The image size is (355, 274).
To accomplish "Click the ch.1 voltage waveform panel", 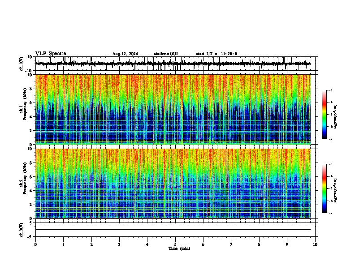I will point(175,64).
